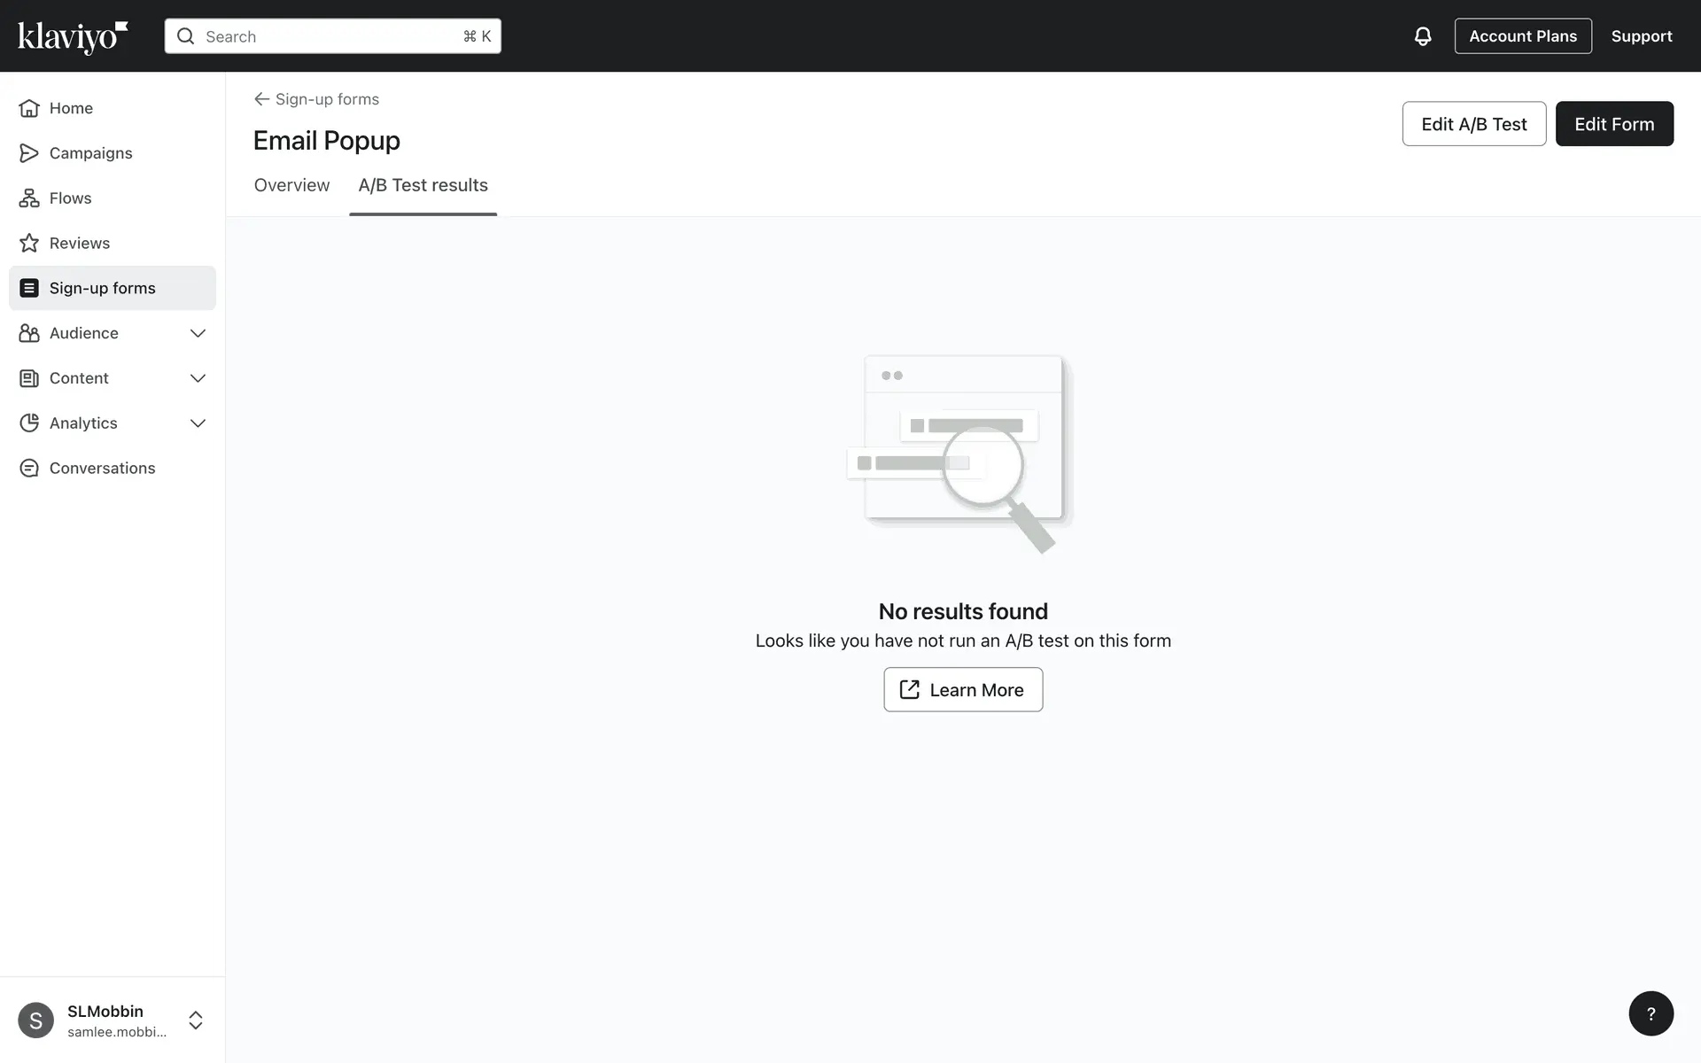Viewport: 1701px width, 1063px height.
Task: Click the help question mark button
Action: pyautogui.click(x=1651, y=1013)
